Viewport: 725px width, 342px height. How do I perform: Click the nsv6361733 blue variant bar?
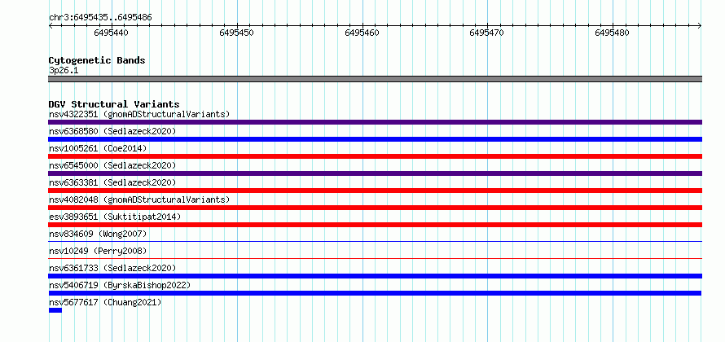pos(375,276)
